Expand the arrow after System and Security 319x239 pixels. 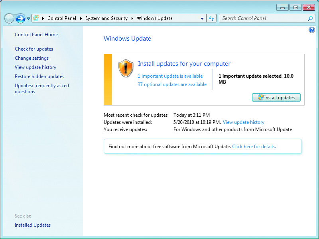coord(132,18)
